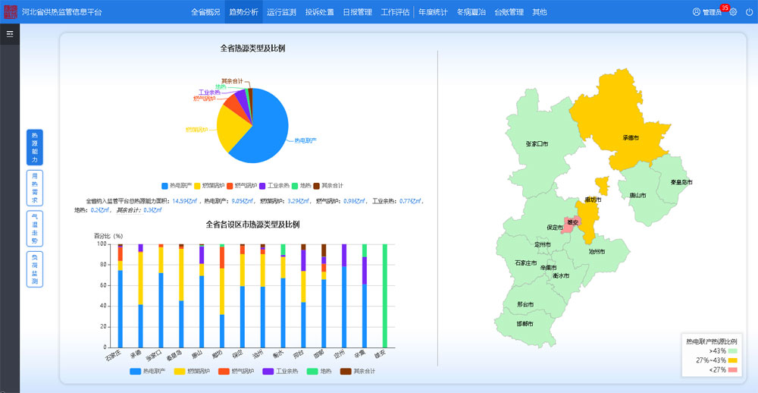758x393 pixels.
Task: Click the red notification badge 35
Action: pyautogui.click(x=725, y=8)
